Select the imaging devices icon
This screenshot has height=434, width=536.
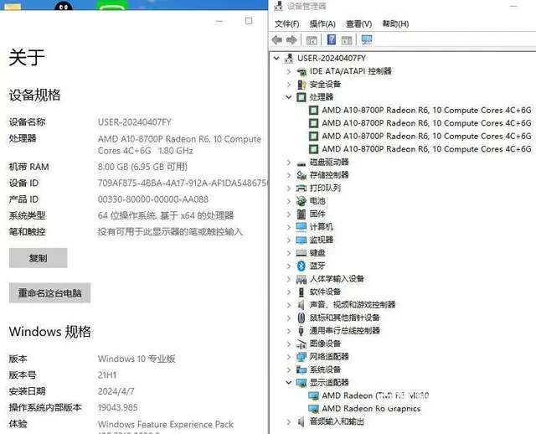coord(301,344)
